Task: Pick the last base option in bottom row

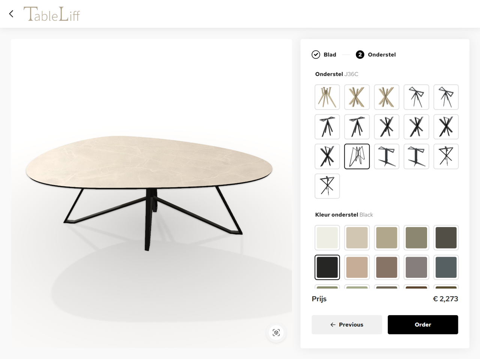Action: (327, 186)
